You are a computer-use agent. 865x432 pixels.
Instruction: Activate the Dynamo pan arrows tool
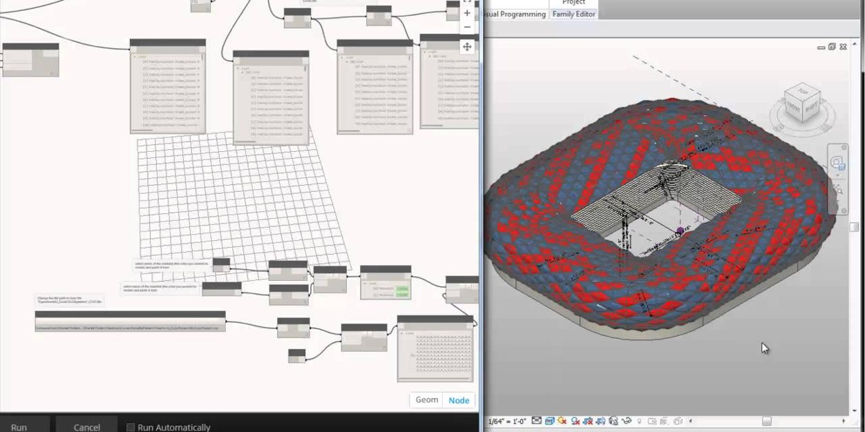468,46
